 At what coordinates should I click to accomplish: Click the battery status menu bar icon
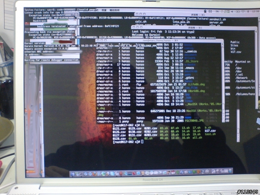(x=238, y=11)
